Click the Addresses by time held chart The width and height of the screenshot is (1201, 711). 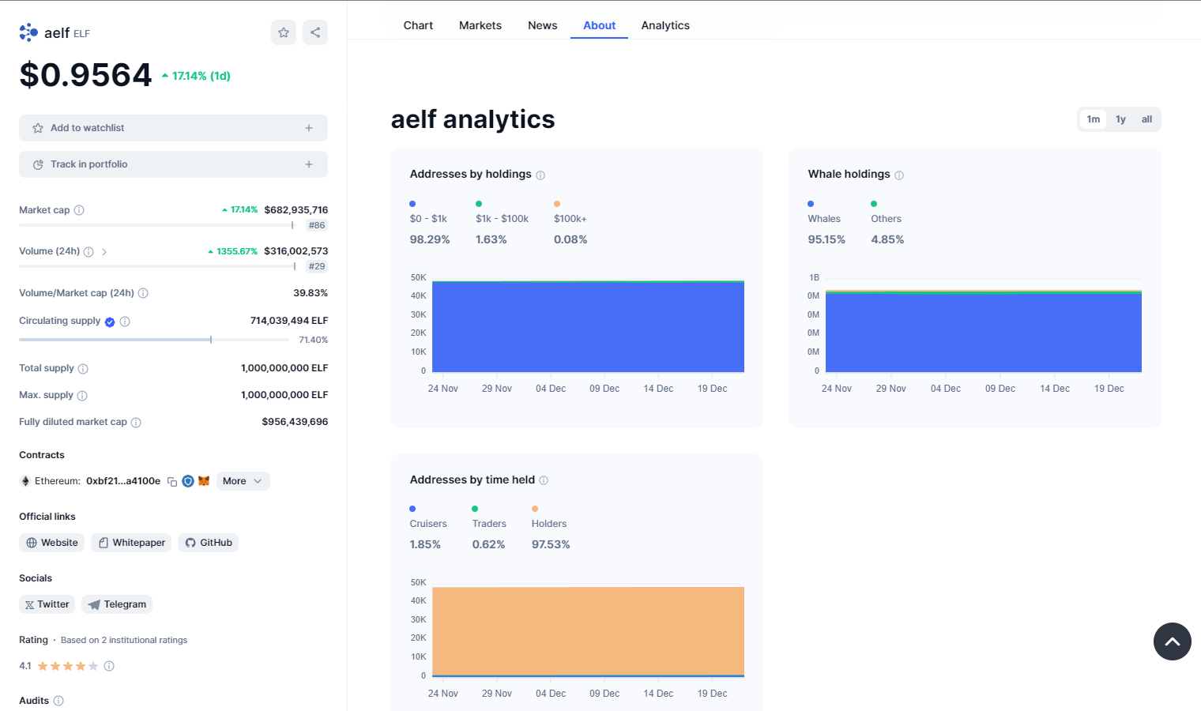pyautogui.click(x=588, y=630)
